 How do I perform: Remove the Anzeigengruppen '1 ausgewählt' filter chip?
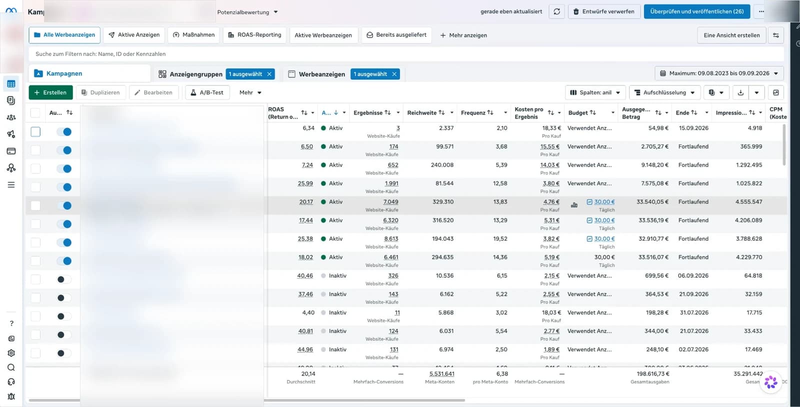[x=269, y=74]
